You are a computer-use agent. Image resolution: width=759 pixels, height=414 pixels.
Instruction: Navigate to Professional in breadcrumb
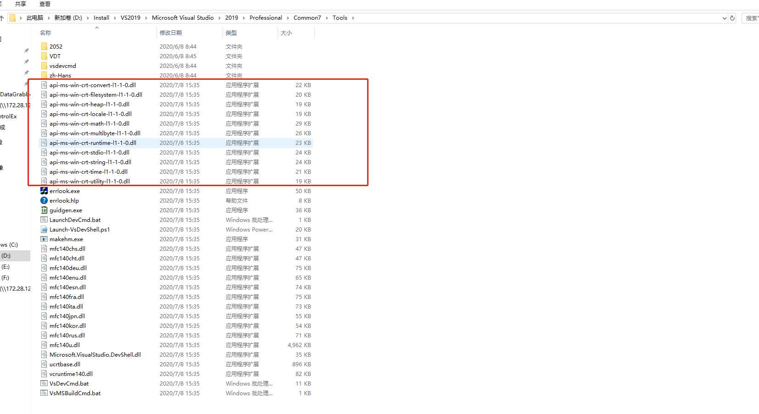point(266,18)
